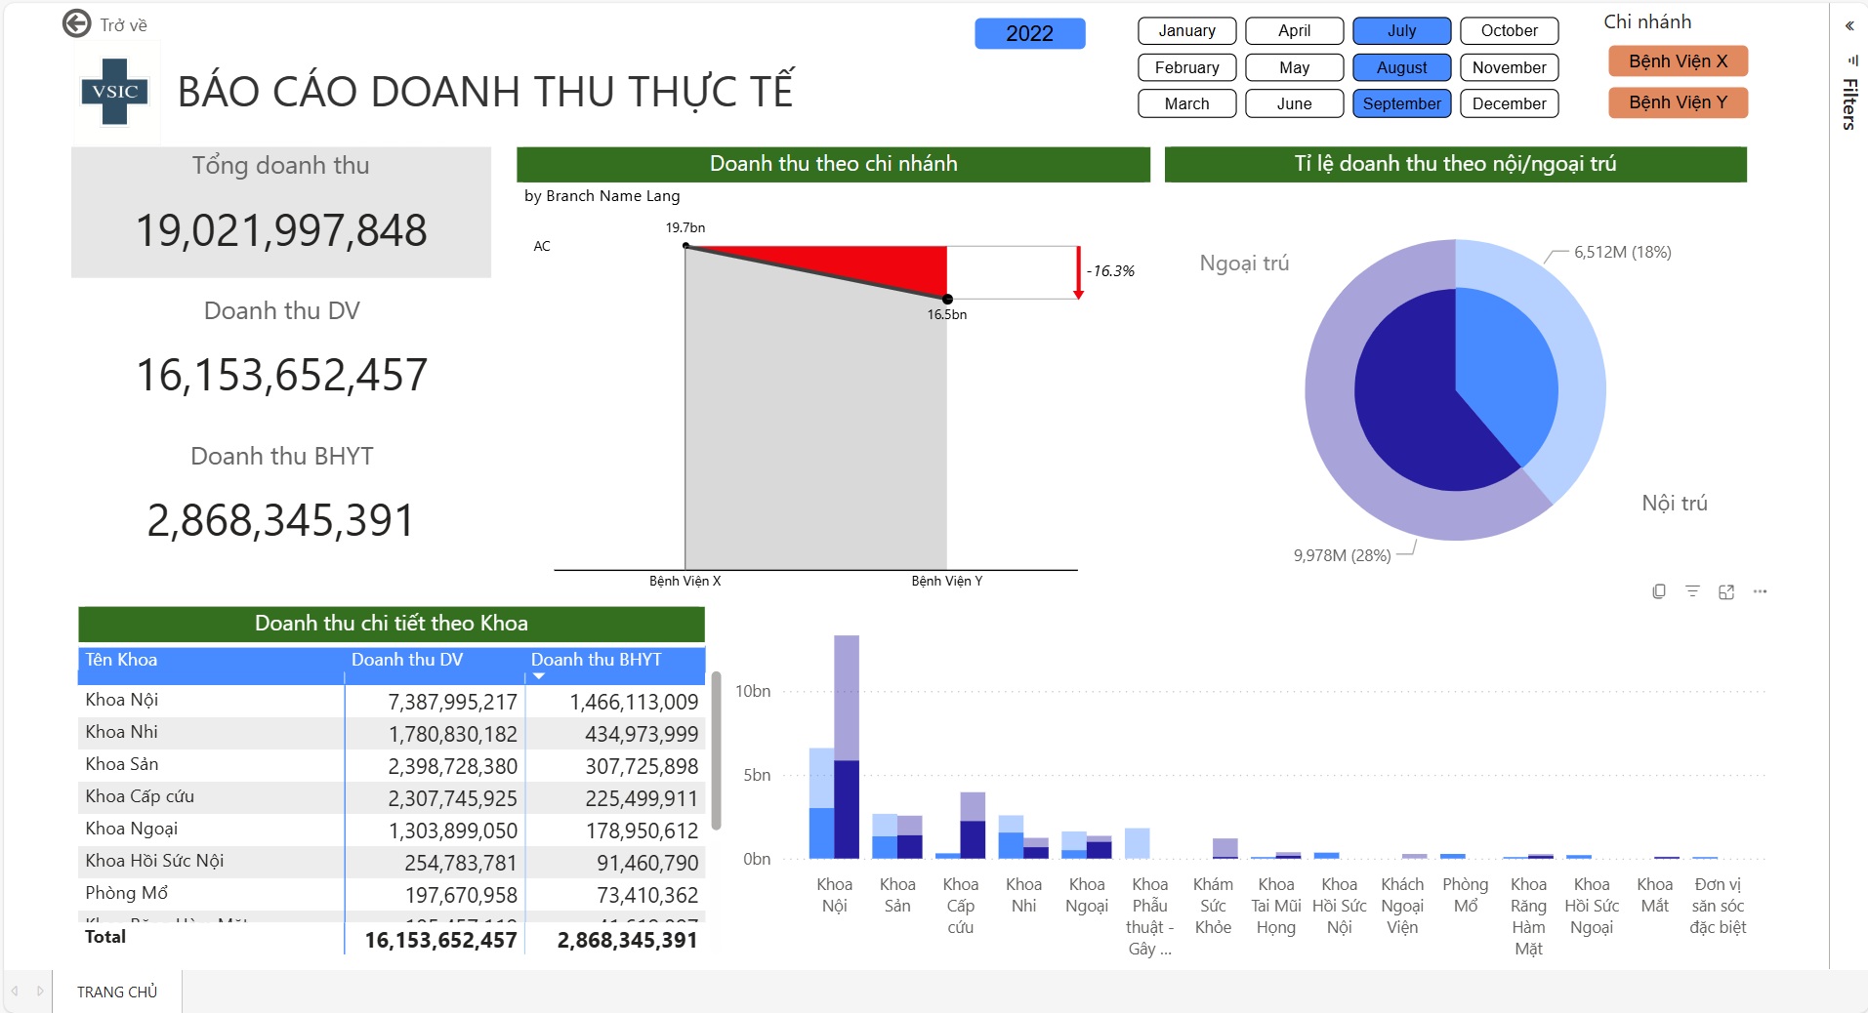1868x1013 pixels.
Task: Deselect the July month slicer
Action: coord(1401,31)
